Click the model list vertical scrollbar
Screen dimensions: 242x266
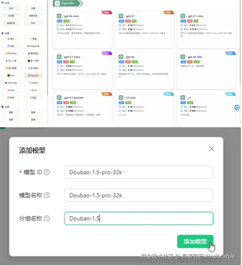click(x=240, y=42)
